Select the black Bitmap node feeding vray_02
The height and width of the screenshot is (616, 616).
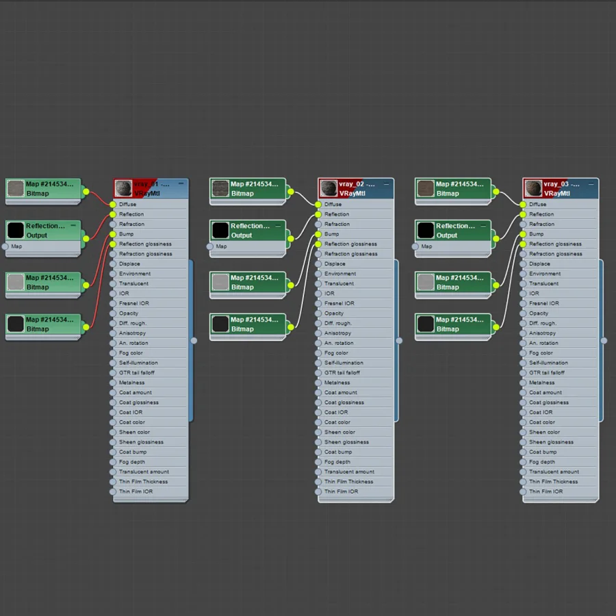tap(248, 324)
